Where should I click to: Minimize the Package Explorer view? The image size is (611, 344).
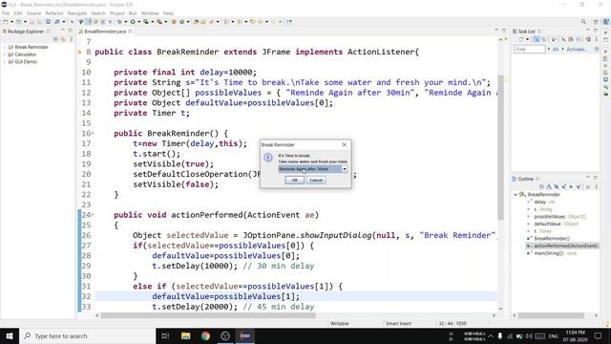pyautogui.click(x=63, y=30)
